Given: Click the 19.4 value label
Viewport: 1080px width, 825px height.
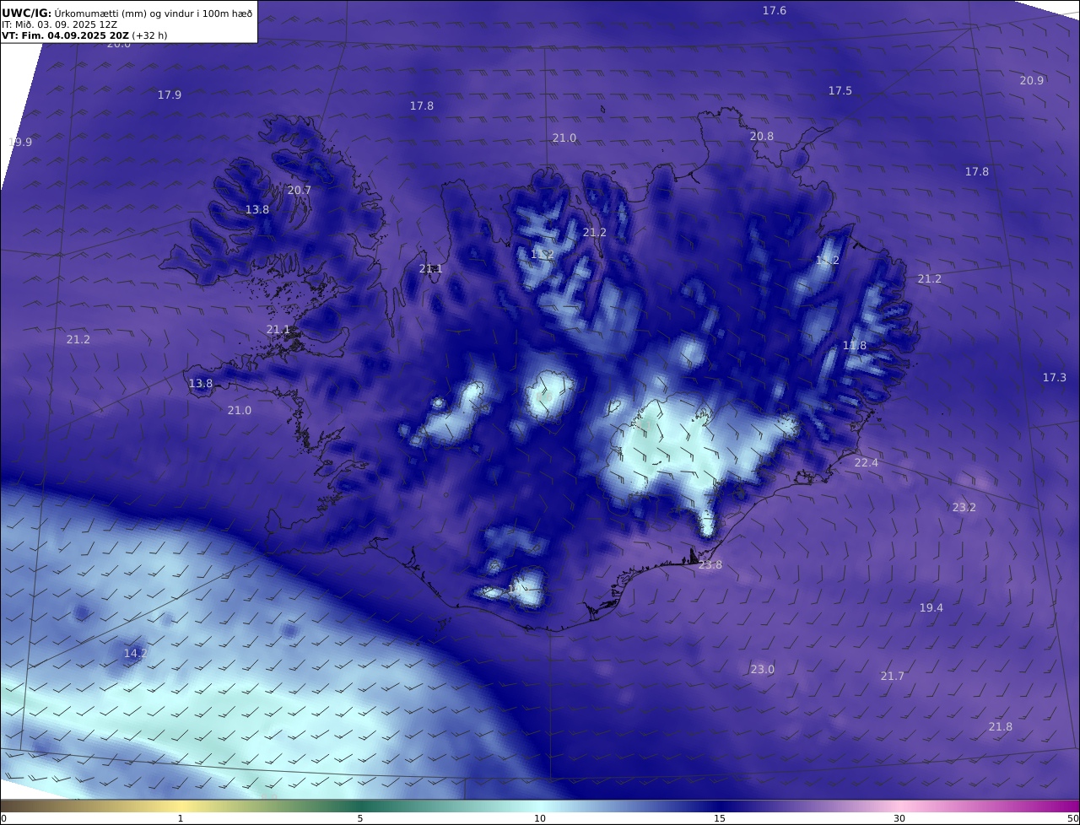Looking at the screenshot, I should click(931, 607).
